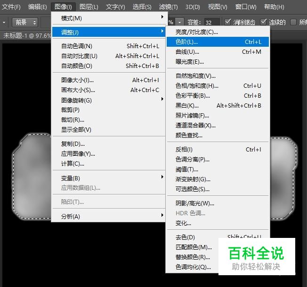This screenshot has height=287, width=307.
Task: Choose 复制(D)... menu entry
Action: point(109,144)
